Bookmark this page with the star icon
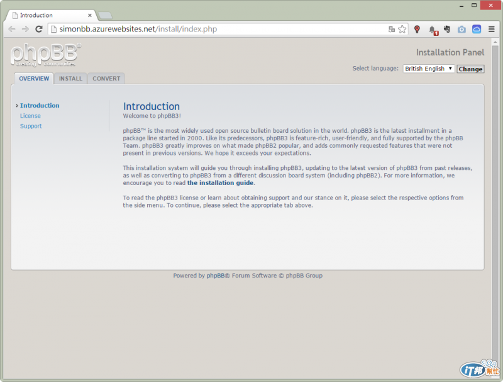 (x=402, y=29)
